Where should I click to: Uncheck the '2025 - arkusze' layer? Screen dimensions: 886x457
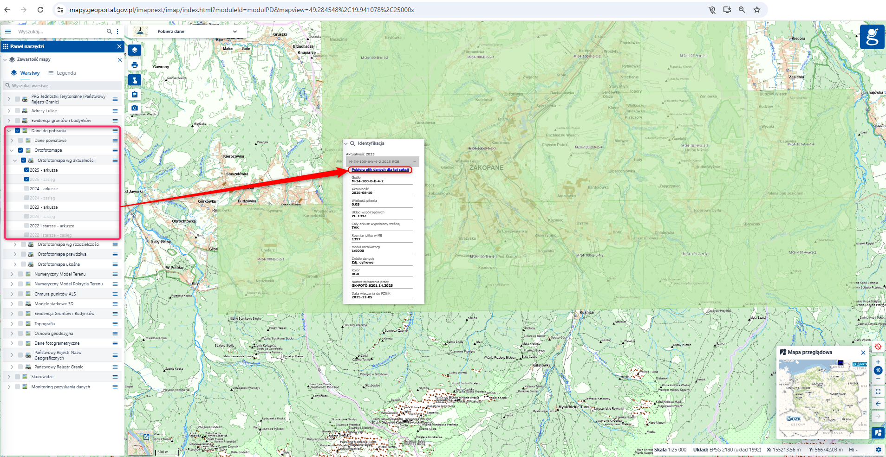[x=27, y=170]
